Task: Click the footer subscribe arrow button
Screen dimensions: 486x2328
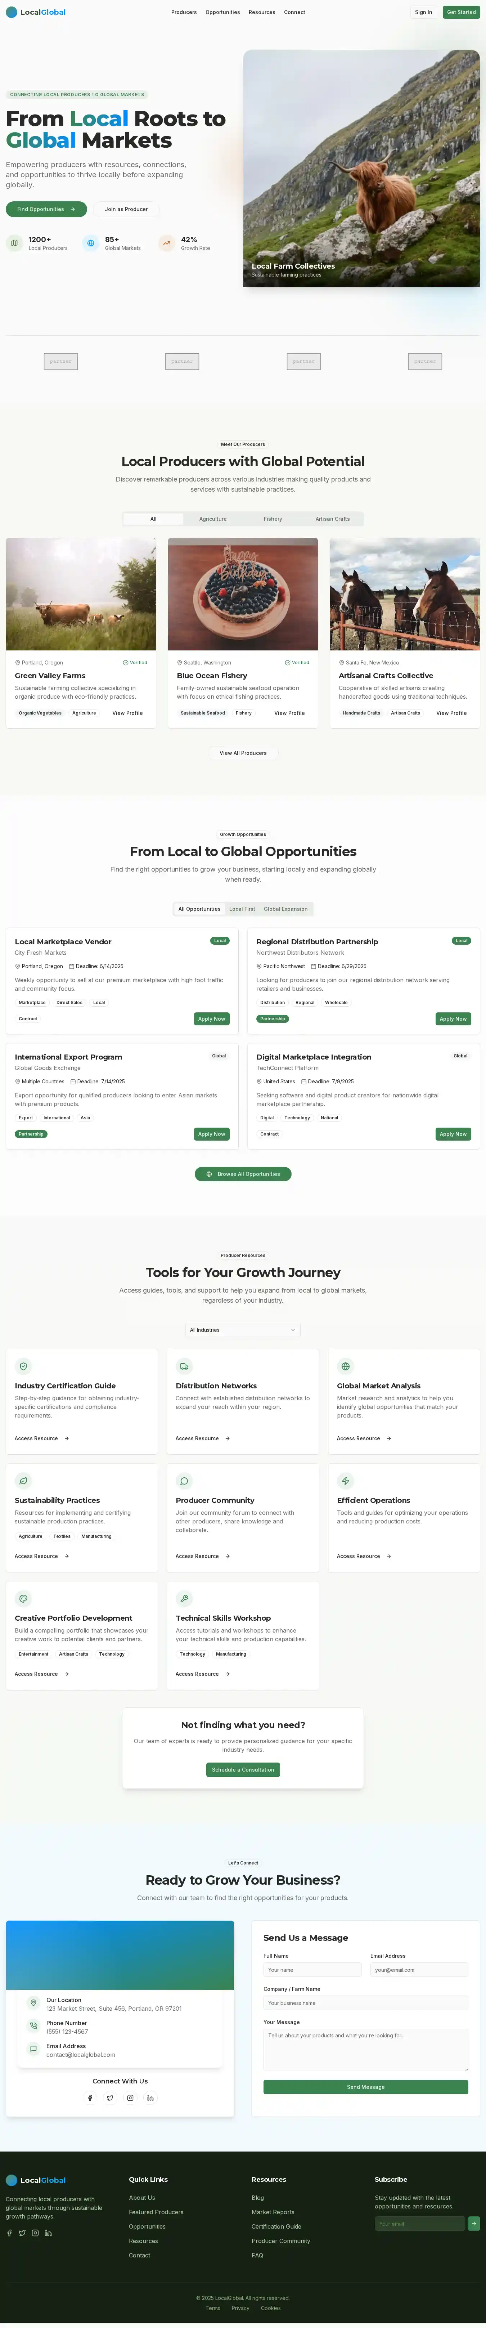Action: click(x=473, y=2223)
